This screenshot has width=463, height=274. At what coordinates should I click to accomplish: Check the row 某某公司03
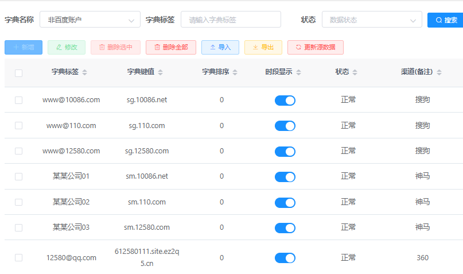[x=18, y=227]
